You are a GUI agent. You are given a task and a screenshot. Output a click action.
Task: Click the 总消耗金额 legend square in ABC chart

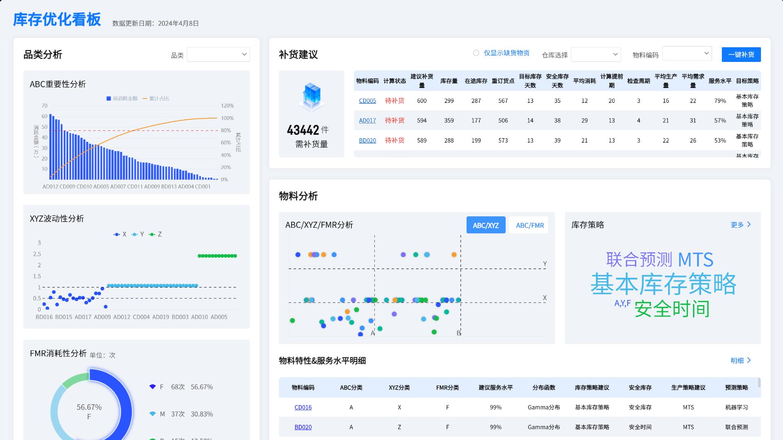(108, 98)
